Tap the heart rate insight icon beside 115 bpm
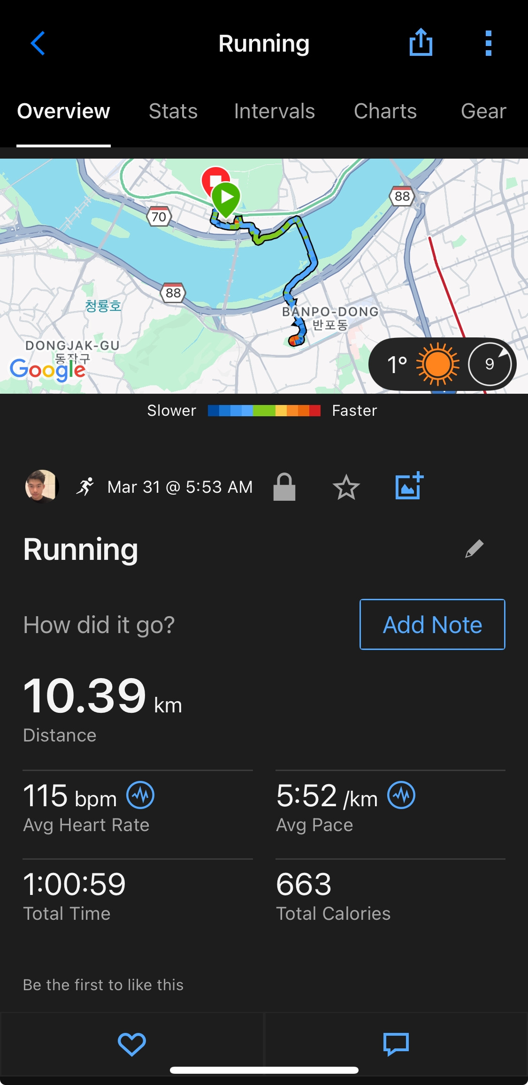Viewport: 528px width, 1085px height. click(140, 795)
